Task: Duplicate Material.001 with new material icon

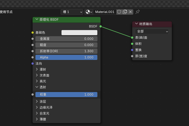Action: coord(125,12)
